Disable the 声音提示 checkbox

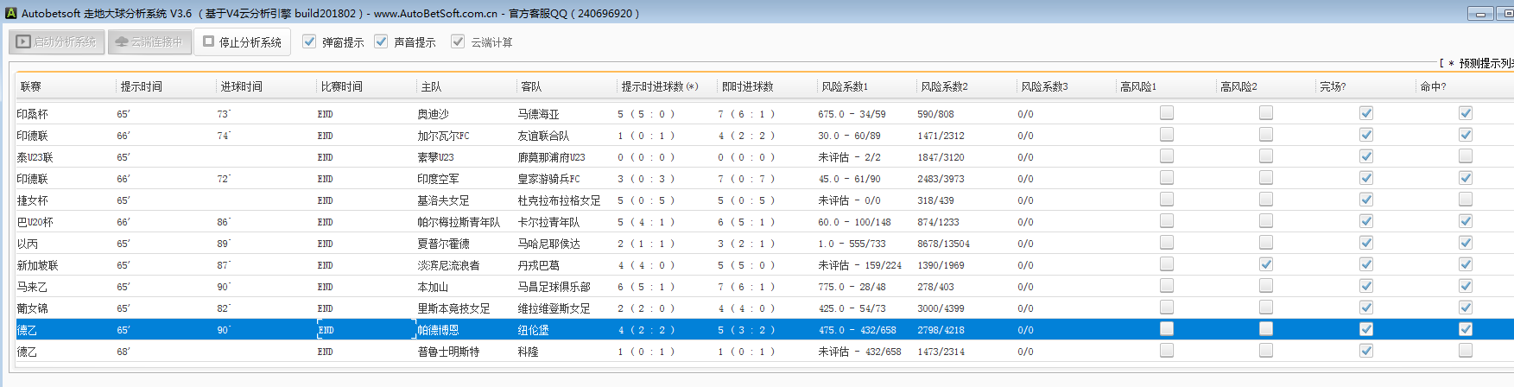coord(381,41)
